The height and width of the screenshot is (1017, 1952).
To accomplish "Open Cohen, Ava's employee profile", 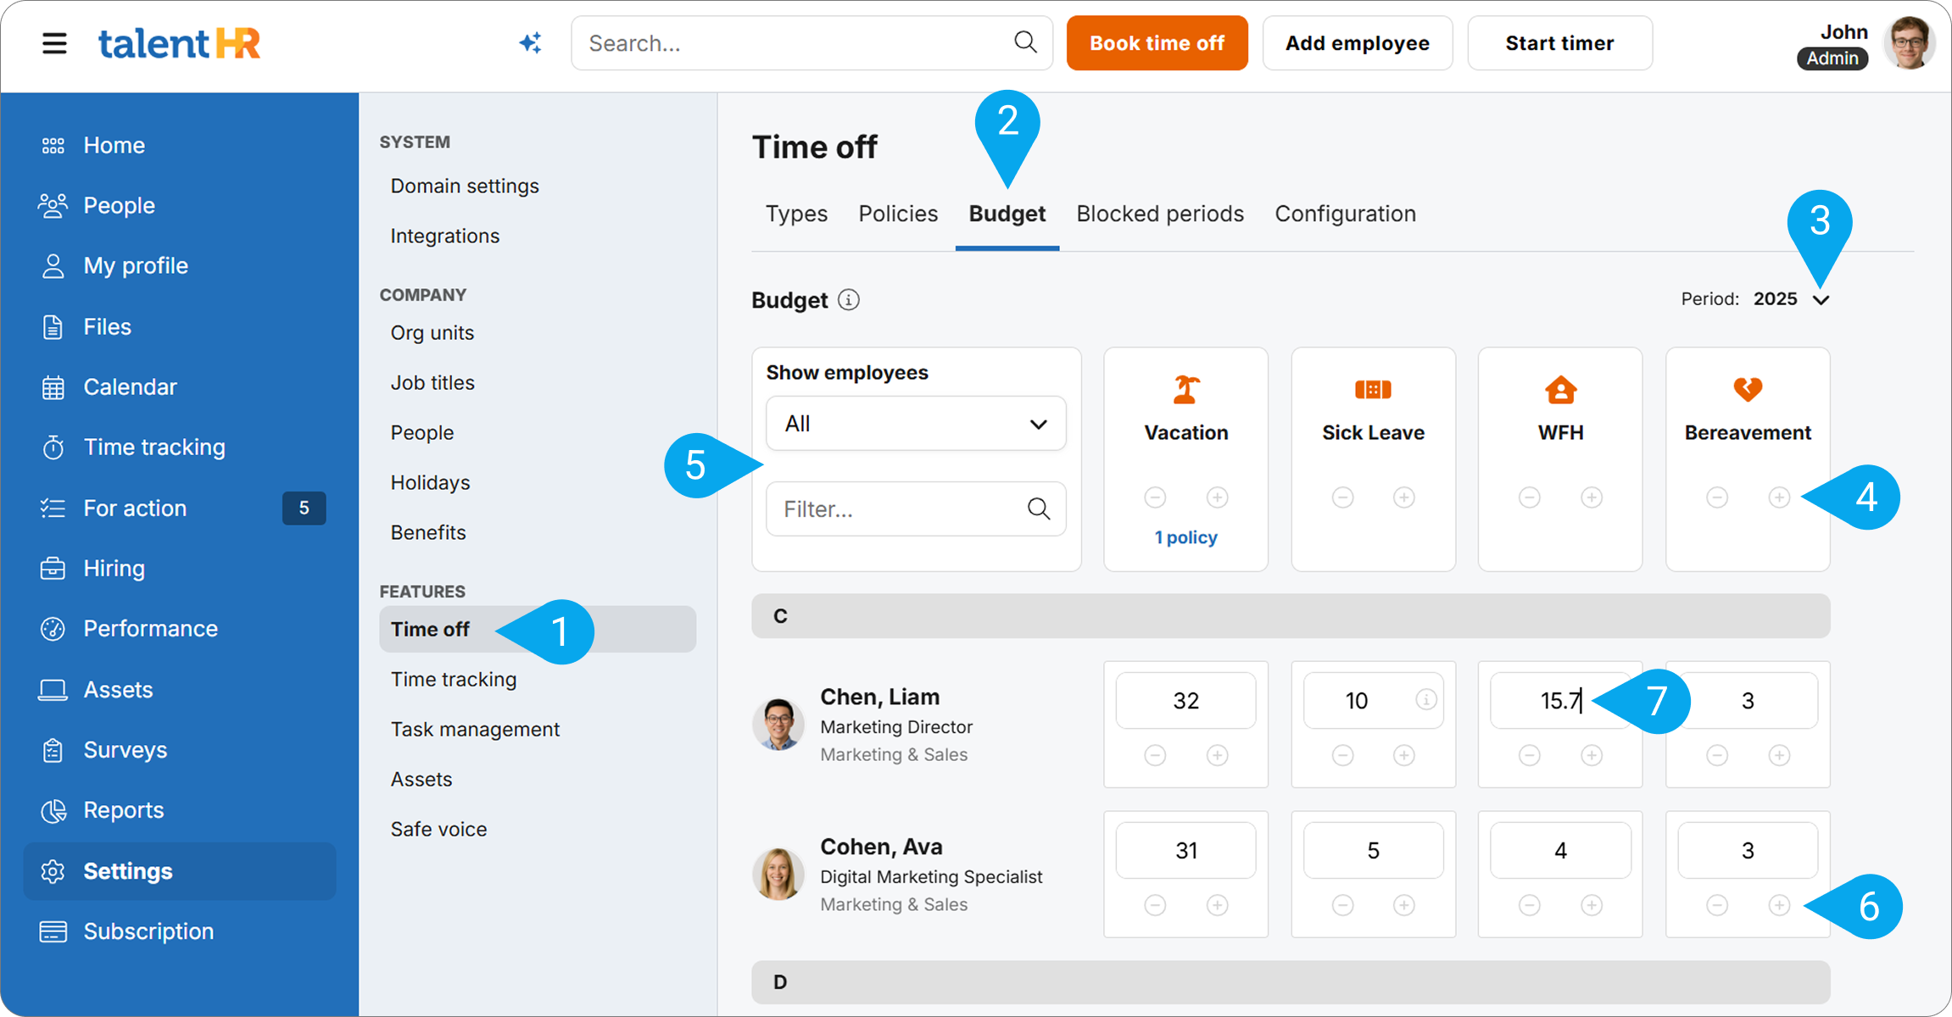I will [881, 847].
